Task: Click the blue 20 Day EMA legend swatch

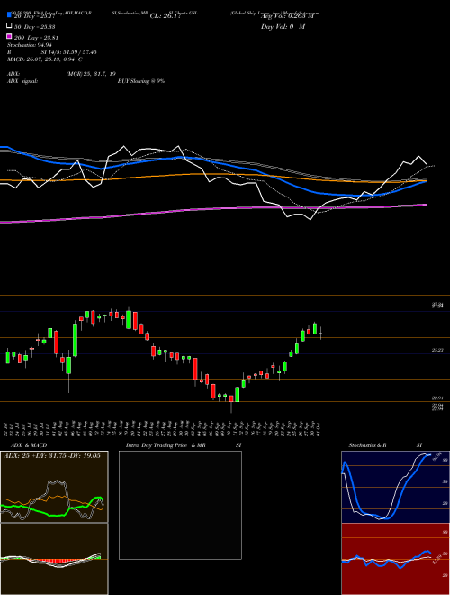Action: tap(9, 15)
